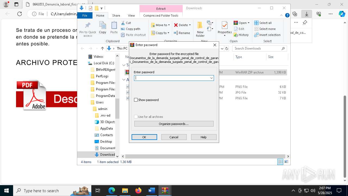The width and height of the screenshot is (348, 196).
Task: Collapse the Explorer ribbon chevron
Action: pyautogui.click(x=282, y=15)
